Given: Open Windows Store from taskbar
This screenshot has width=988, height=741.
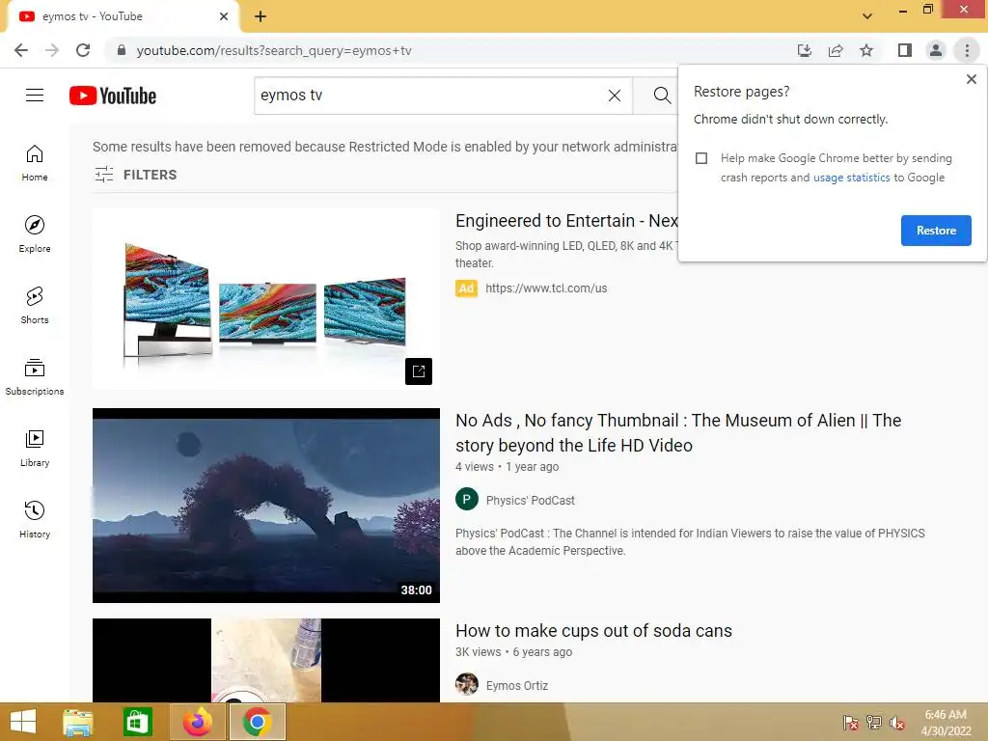Looking at the screenshot, I should [137, 722].
